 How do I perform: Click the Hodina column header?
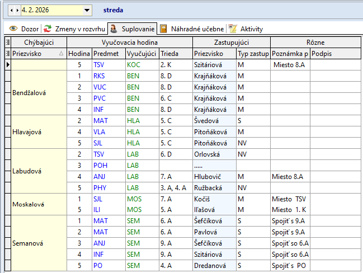pyautogui.click(x=79, y=54)
